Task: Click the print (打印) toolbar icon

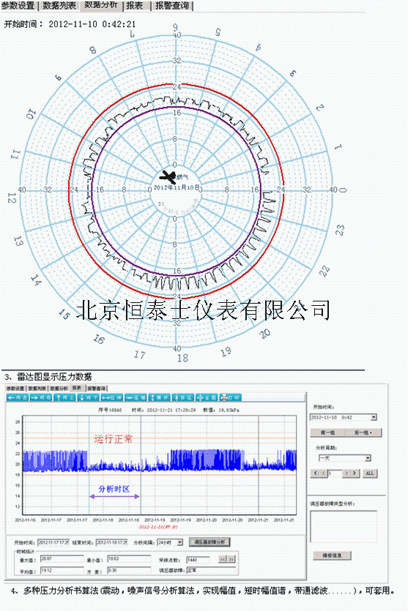Action: pos(230,397)
